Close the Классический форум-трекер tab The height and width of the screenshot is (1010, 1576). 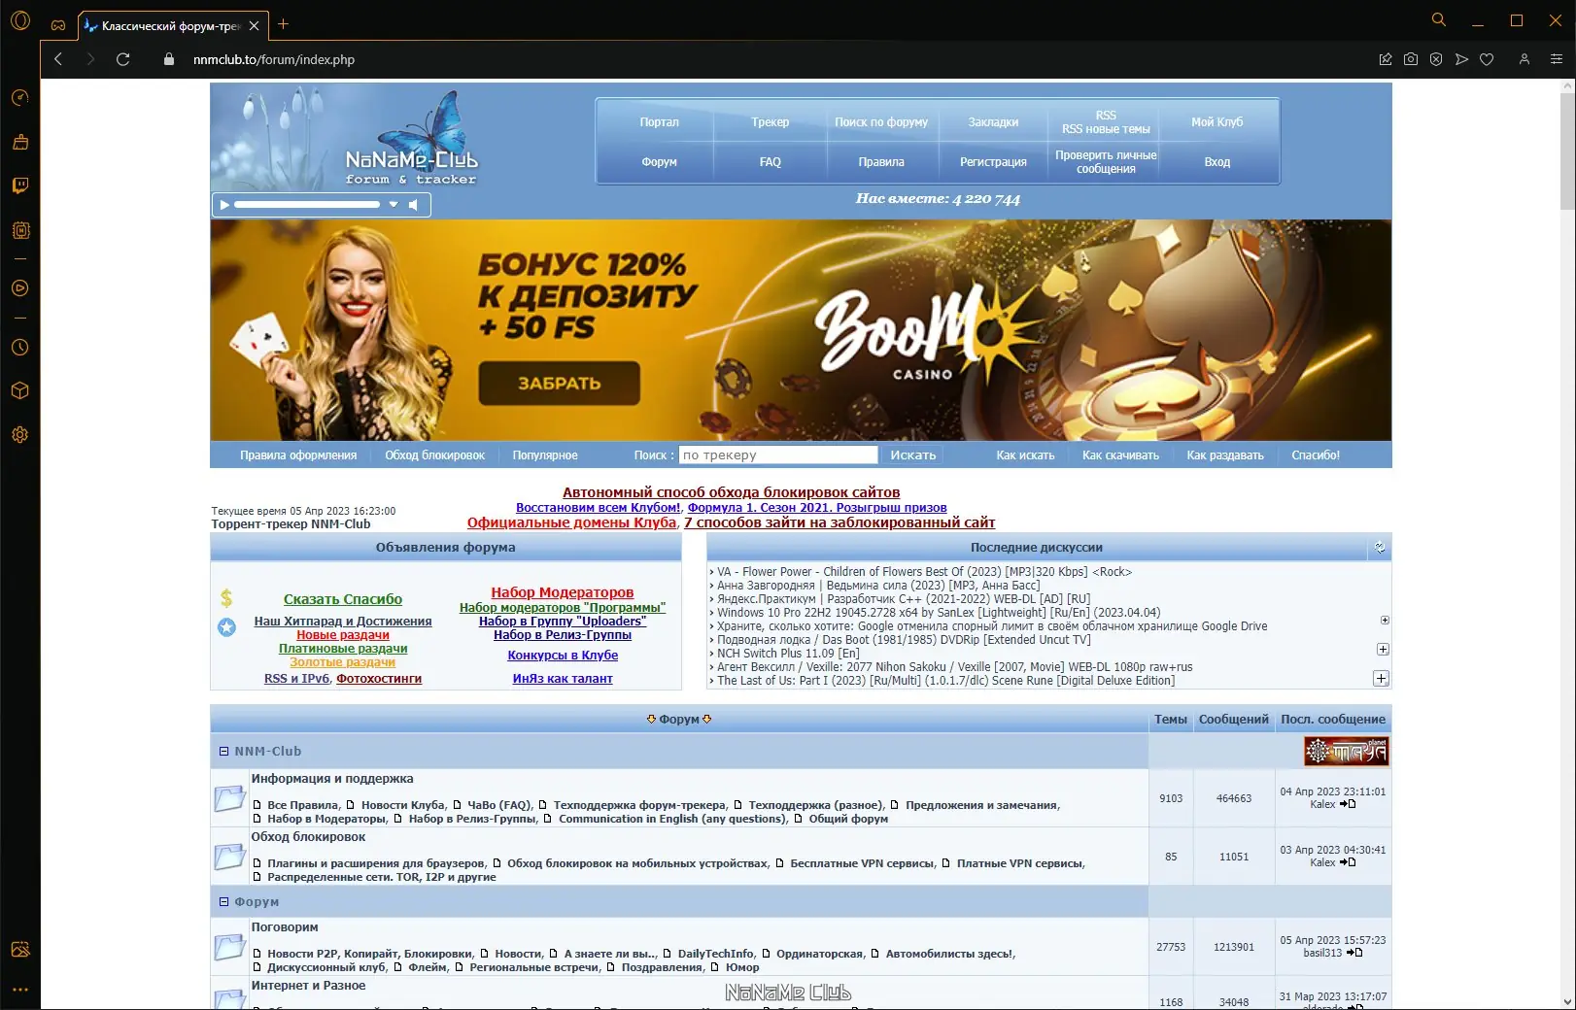254,26
